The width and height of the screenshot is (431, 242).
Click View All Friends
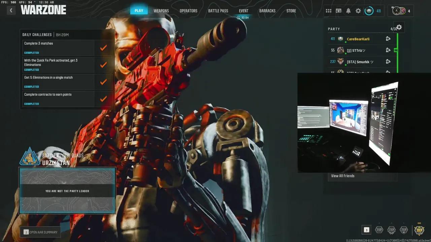(x=343, y=176)
